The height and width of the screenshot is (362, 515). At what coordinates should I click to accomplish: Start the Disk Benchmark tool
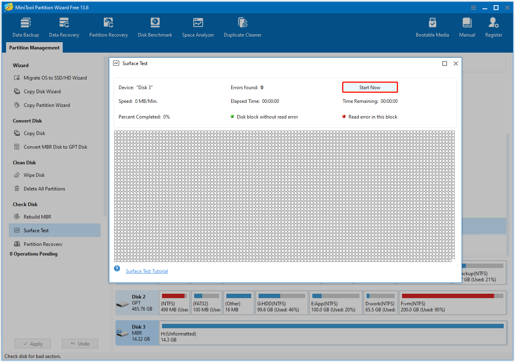click(155, 27)
